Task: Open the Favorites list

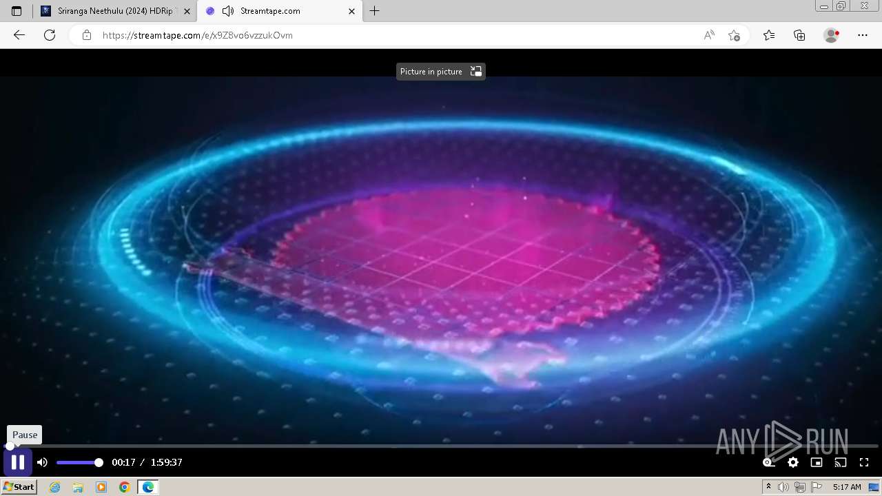Action: point(769,35)
